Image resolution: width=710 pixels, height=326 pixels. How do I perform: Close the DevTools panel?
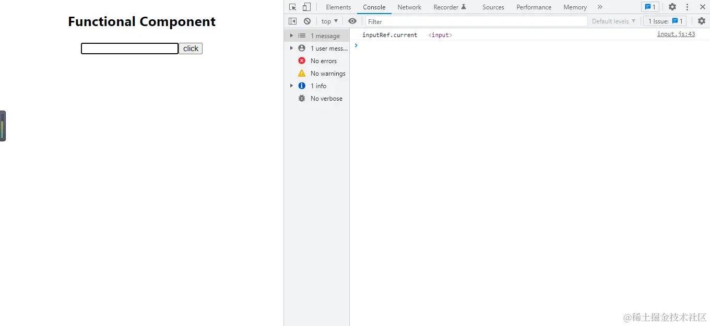tap(702, 7)
